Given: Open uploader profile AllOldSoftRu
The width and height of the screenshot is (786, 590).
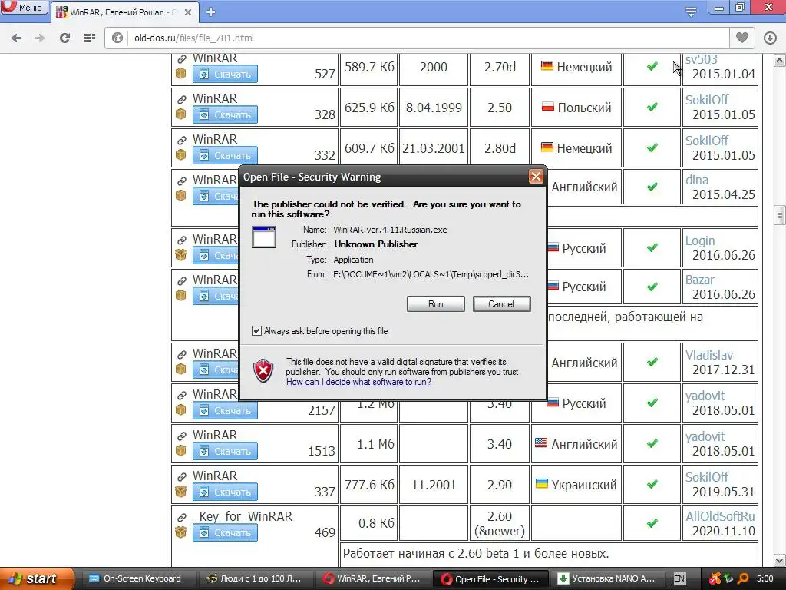Looking at the screenshot, I should pos(720,516).
